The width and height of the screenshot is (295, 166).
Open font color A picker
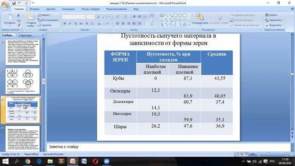point(108,24)
